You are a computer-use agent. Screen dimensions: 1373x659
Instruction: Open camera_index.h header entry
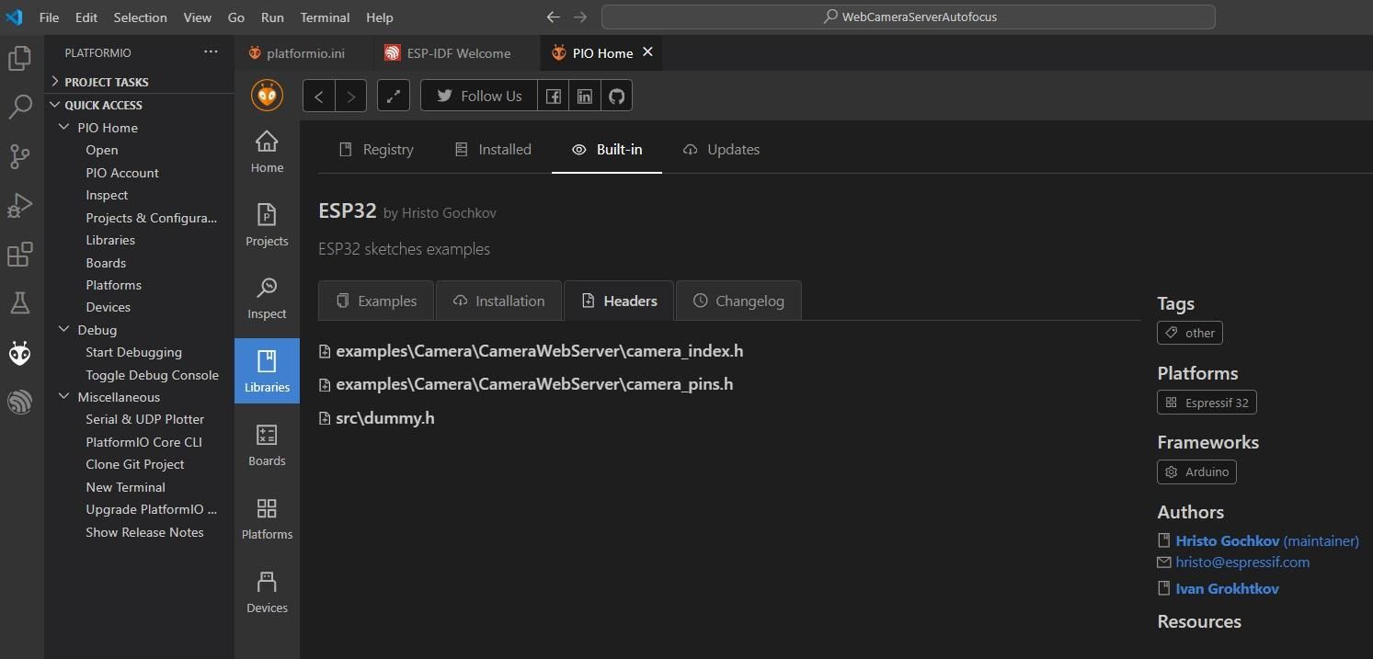[540, 351]
